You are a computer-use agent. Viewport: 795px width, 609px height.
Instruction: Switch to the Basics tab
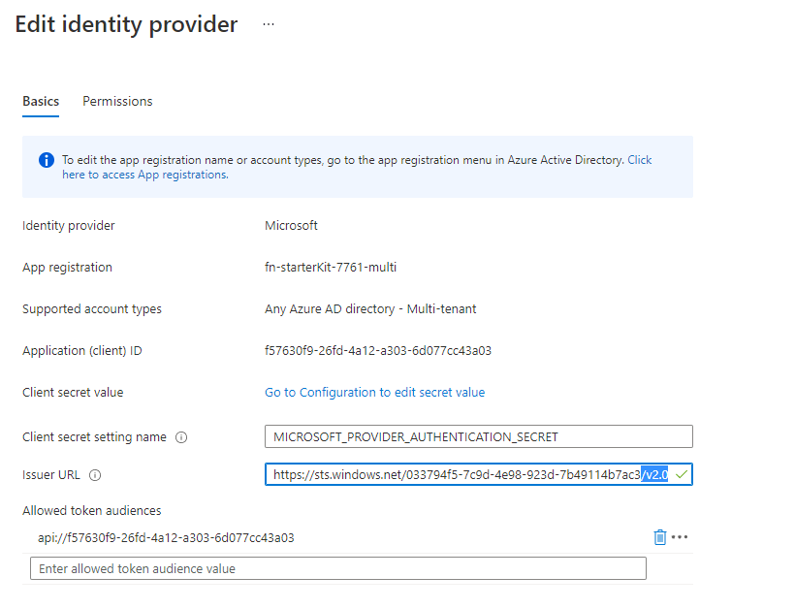(x=41, y=101)
